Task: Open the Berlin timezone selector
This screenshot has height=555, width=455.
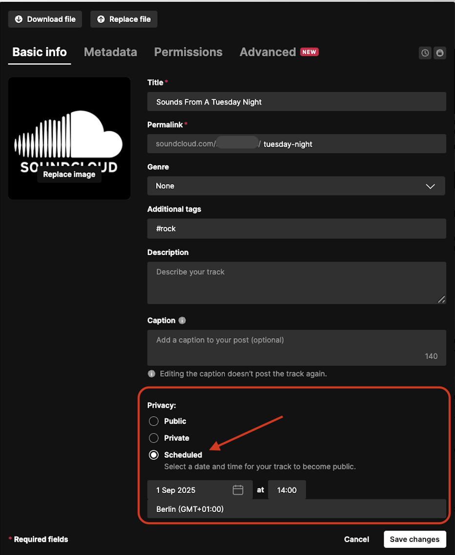Action: tap(296, 509)
